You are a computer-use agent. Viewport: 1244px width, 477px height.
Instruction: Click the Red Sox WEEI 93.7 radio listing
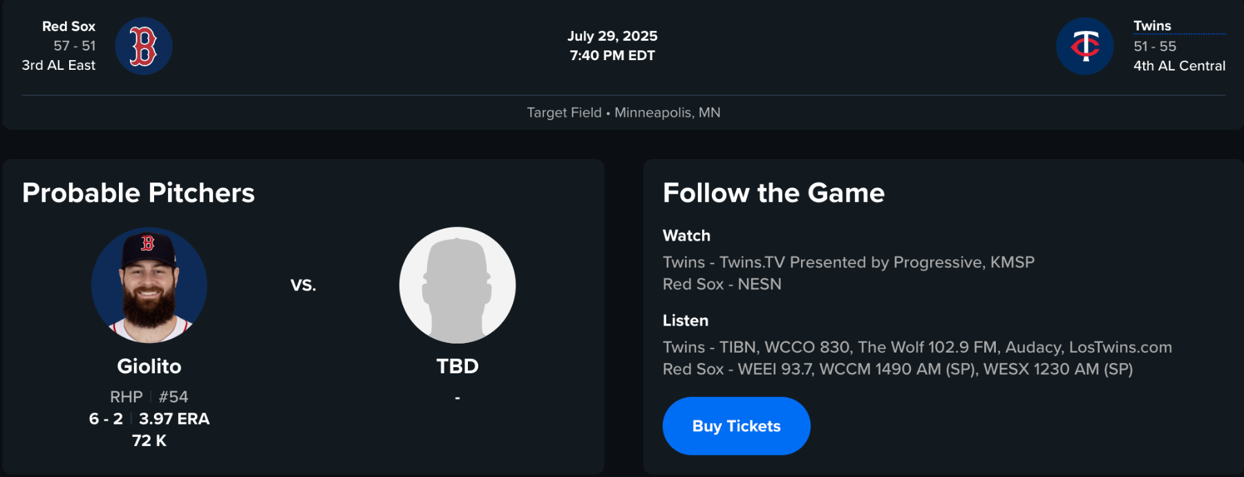[x=897, y=369]
